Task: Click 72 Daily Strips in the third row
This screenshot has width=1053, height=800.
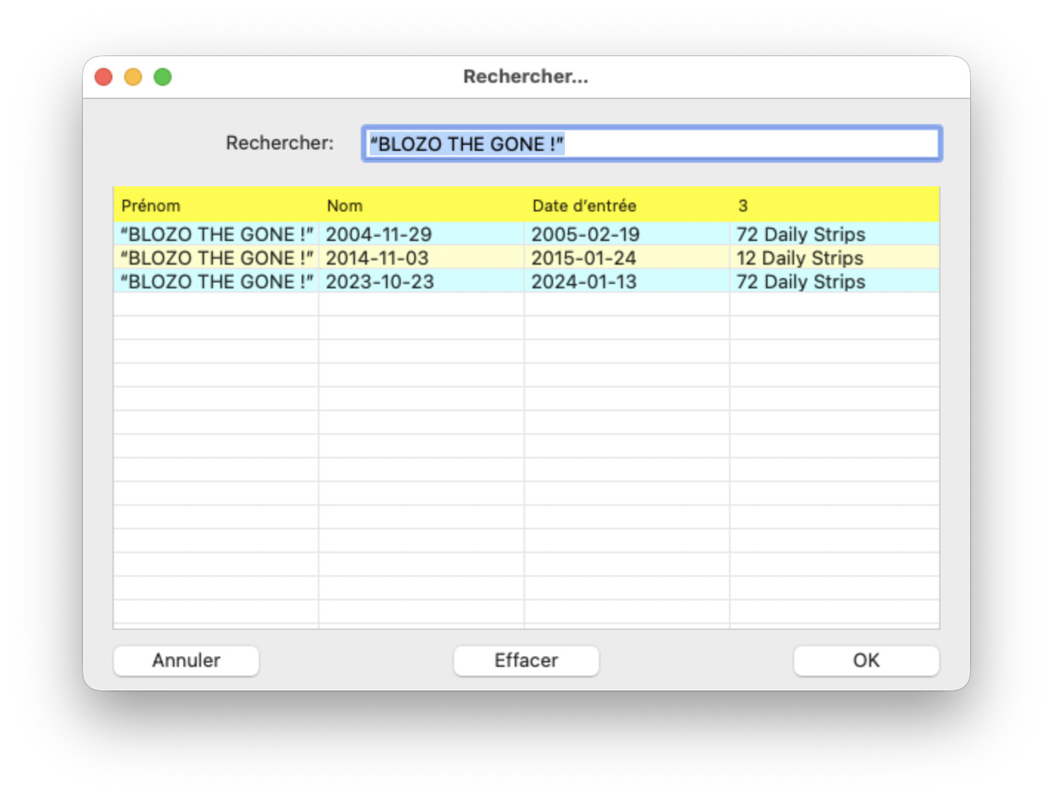Action: (800, 282)
